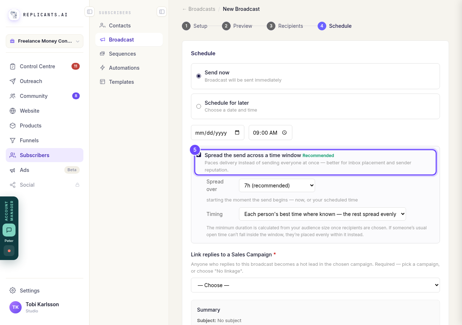462x325 pixels.
Task: Select the Send now radio button
Action: (x=199, y=76)
